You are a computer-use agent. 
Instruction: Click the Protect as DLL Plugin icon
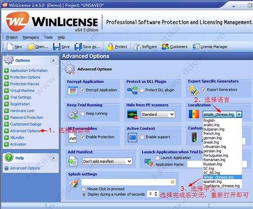pyautogui.click(x=132, y=90)
